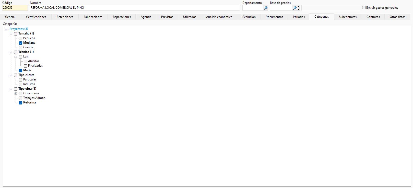This screenshot has height=188, width=413.
Task: Select the Finalizadas item under Luis
Action: pos(35,66)
